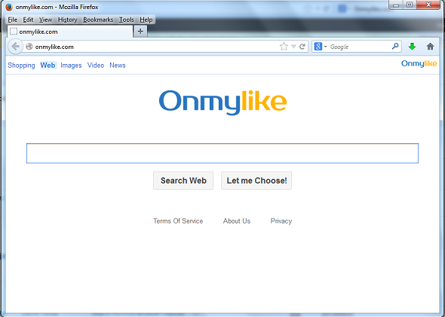
Task: Click the small Onmylike logo at top right
Action: (419, 64)
